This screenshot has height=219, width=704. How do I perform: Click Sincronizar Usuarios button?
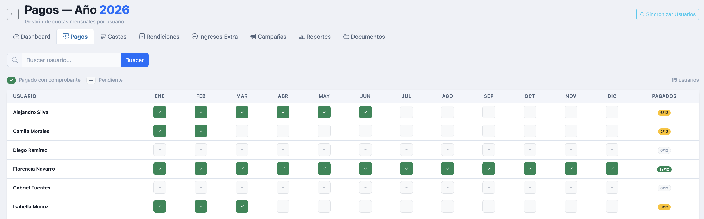coord(668,14)
